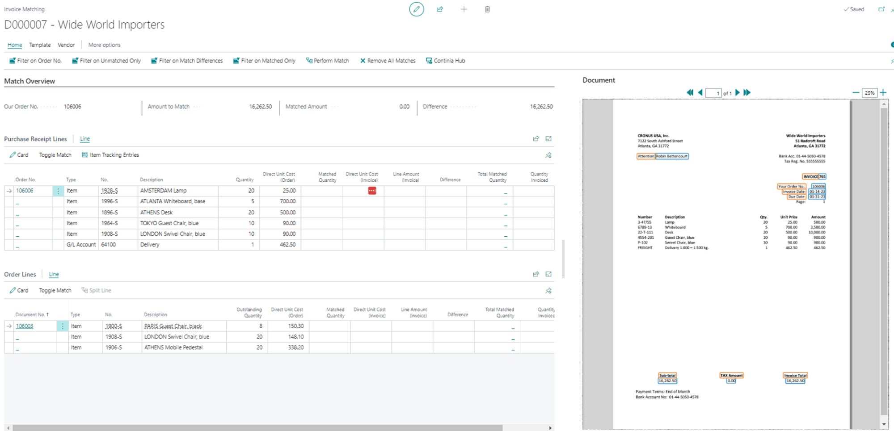Zoom out the document viewer
The width and height of the screenshot is (894, 431).
(x=856, y=92)
